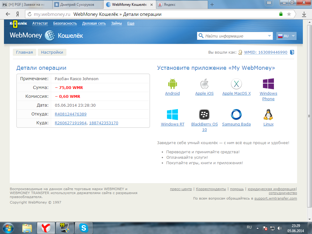Viewport: 312px width, 234px height.
Task: Click the green padlock security icon
Action: (281, 14)
